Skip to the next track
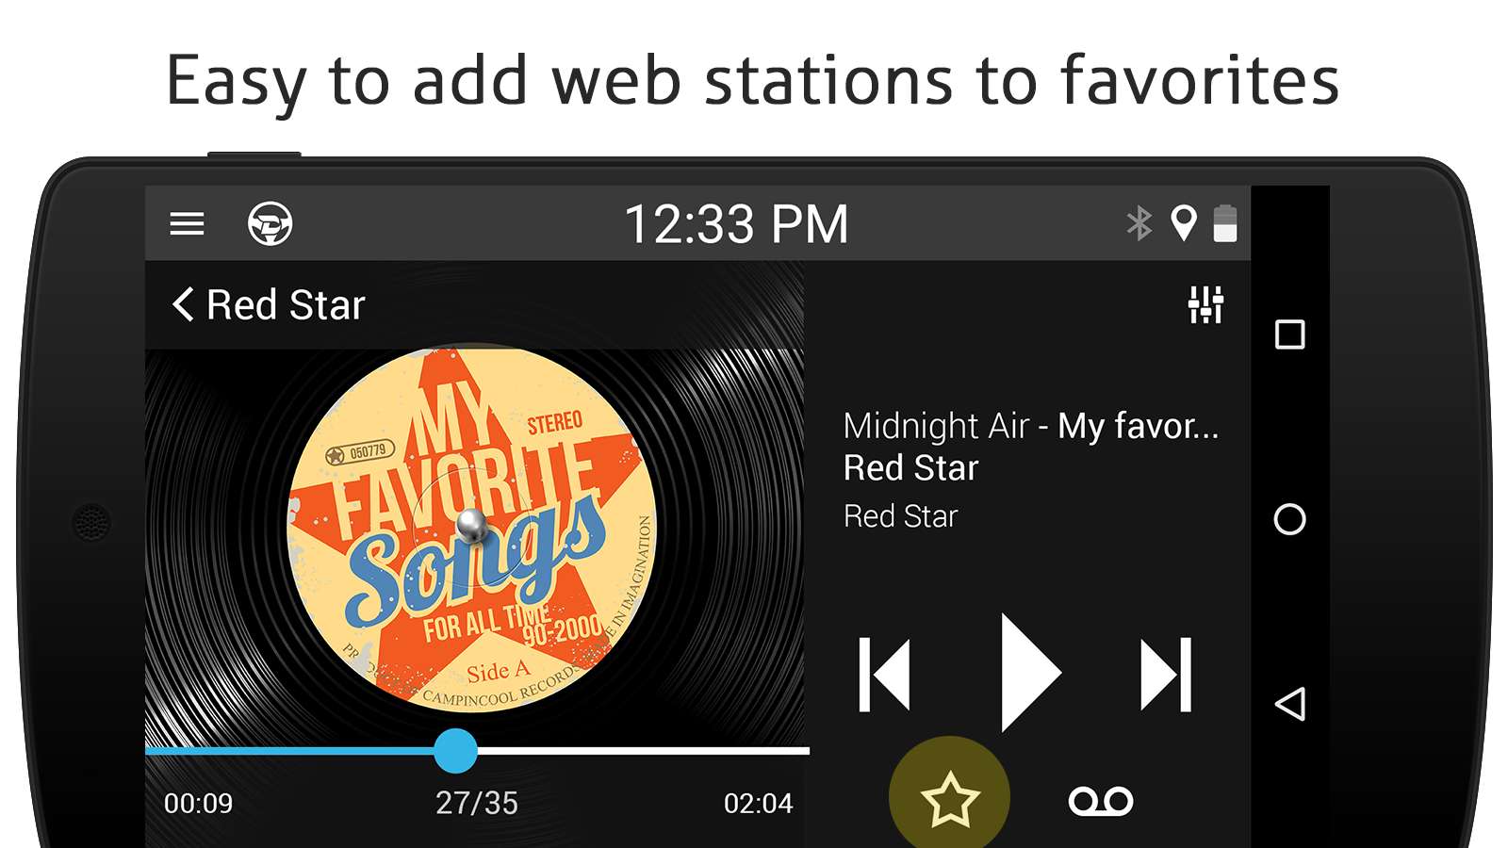Screen dimensions: 1508x848 pyautogui.click(x=1167, y=675)
